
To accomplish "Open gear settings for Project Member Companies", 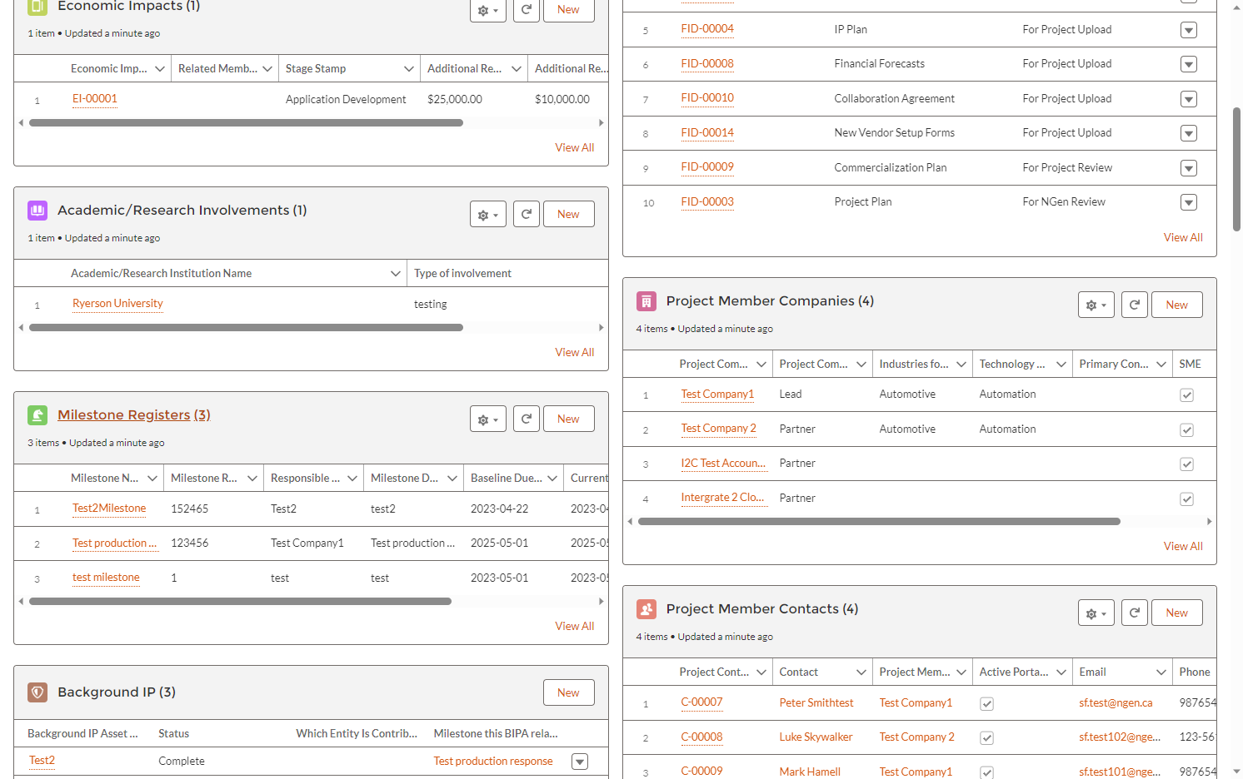I will click(x=1096, y=305).
